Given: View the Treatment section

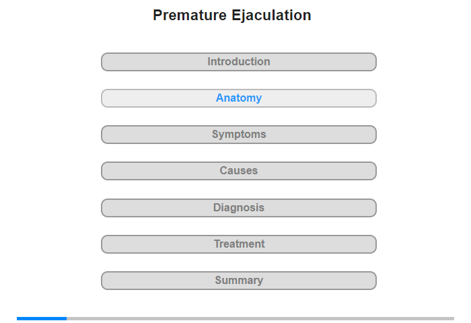Looking at the screenshot, I should [x=238, y=244].
